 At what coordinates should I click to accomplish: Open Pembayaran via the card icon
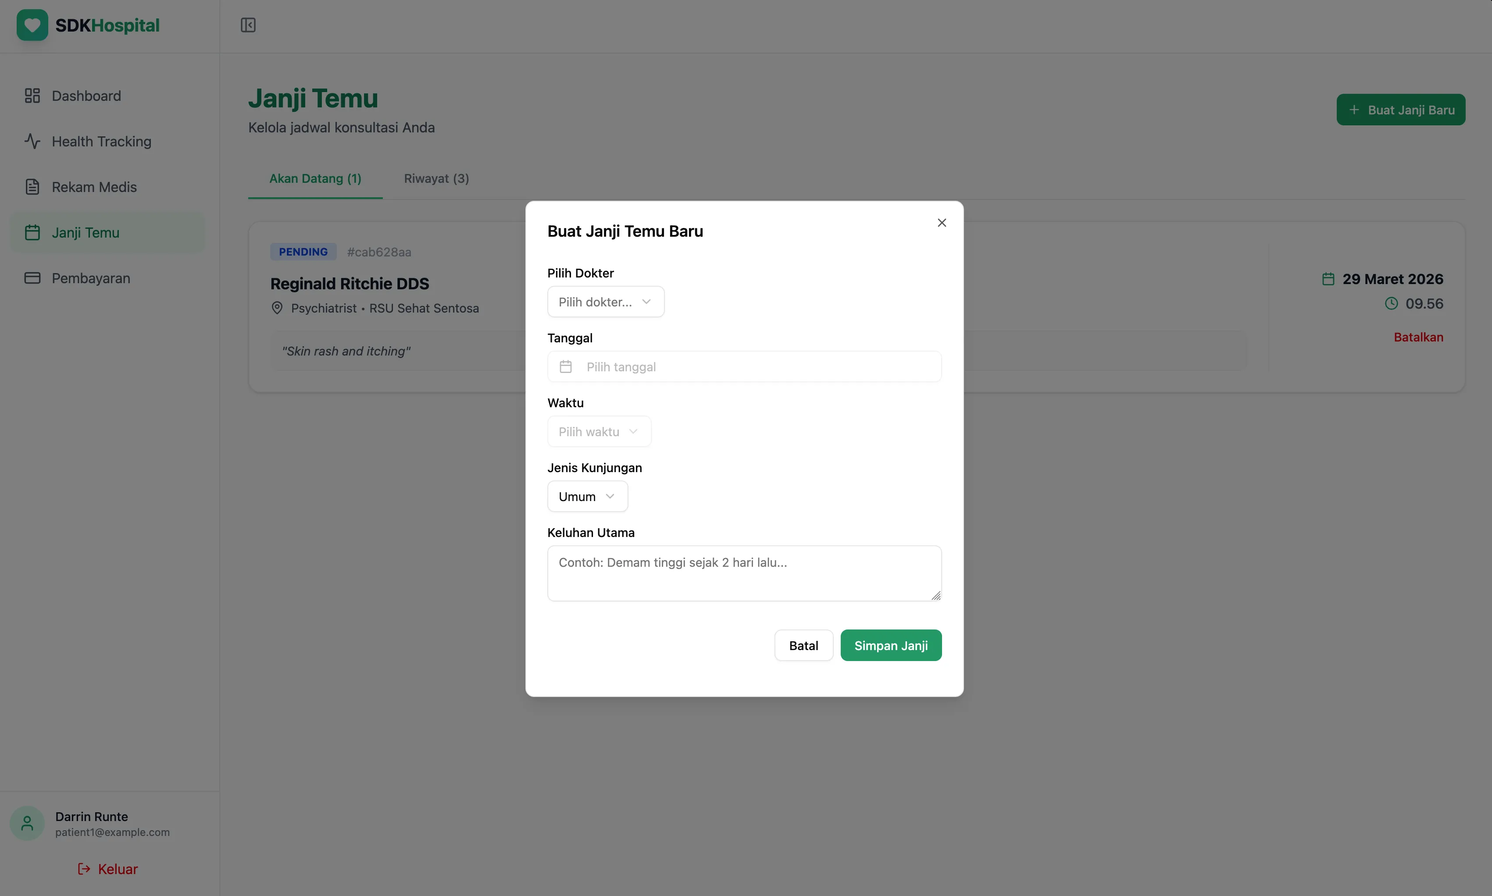point(32,278)
